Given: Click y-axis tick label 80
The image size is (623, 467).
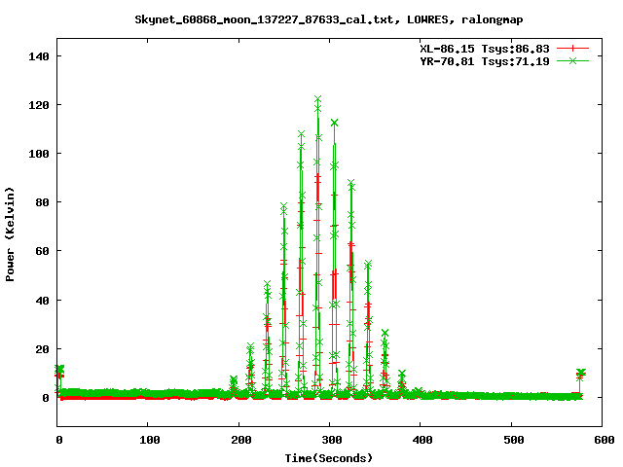Looking at the screenshot, I should coord(42,202).
